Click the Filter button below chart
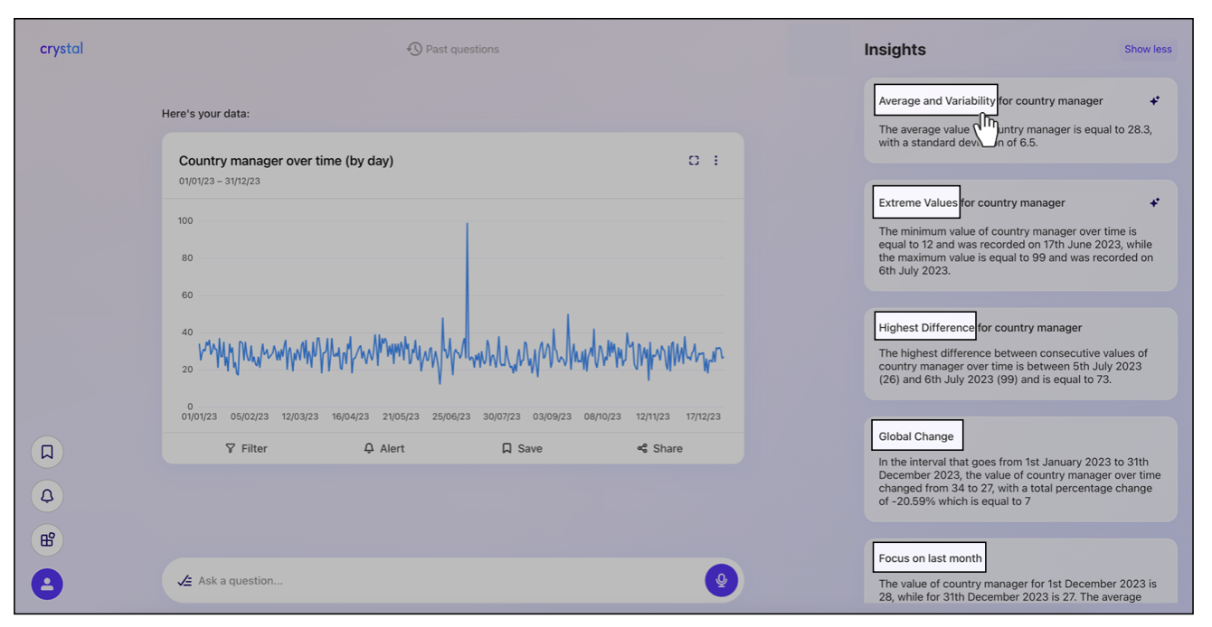This screenshot has width=1212, height=627. point(246,448)
